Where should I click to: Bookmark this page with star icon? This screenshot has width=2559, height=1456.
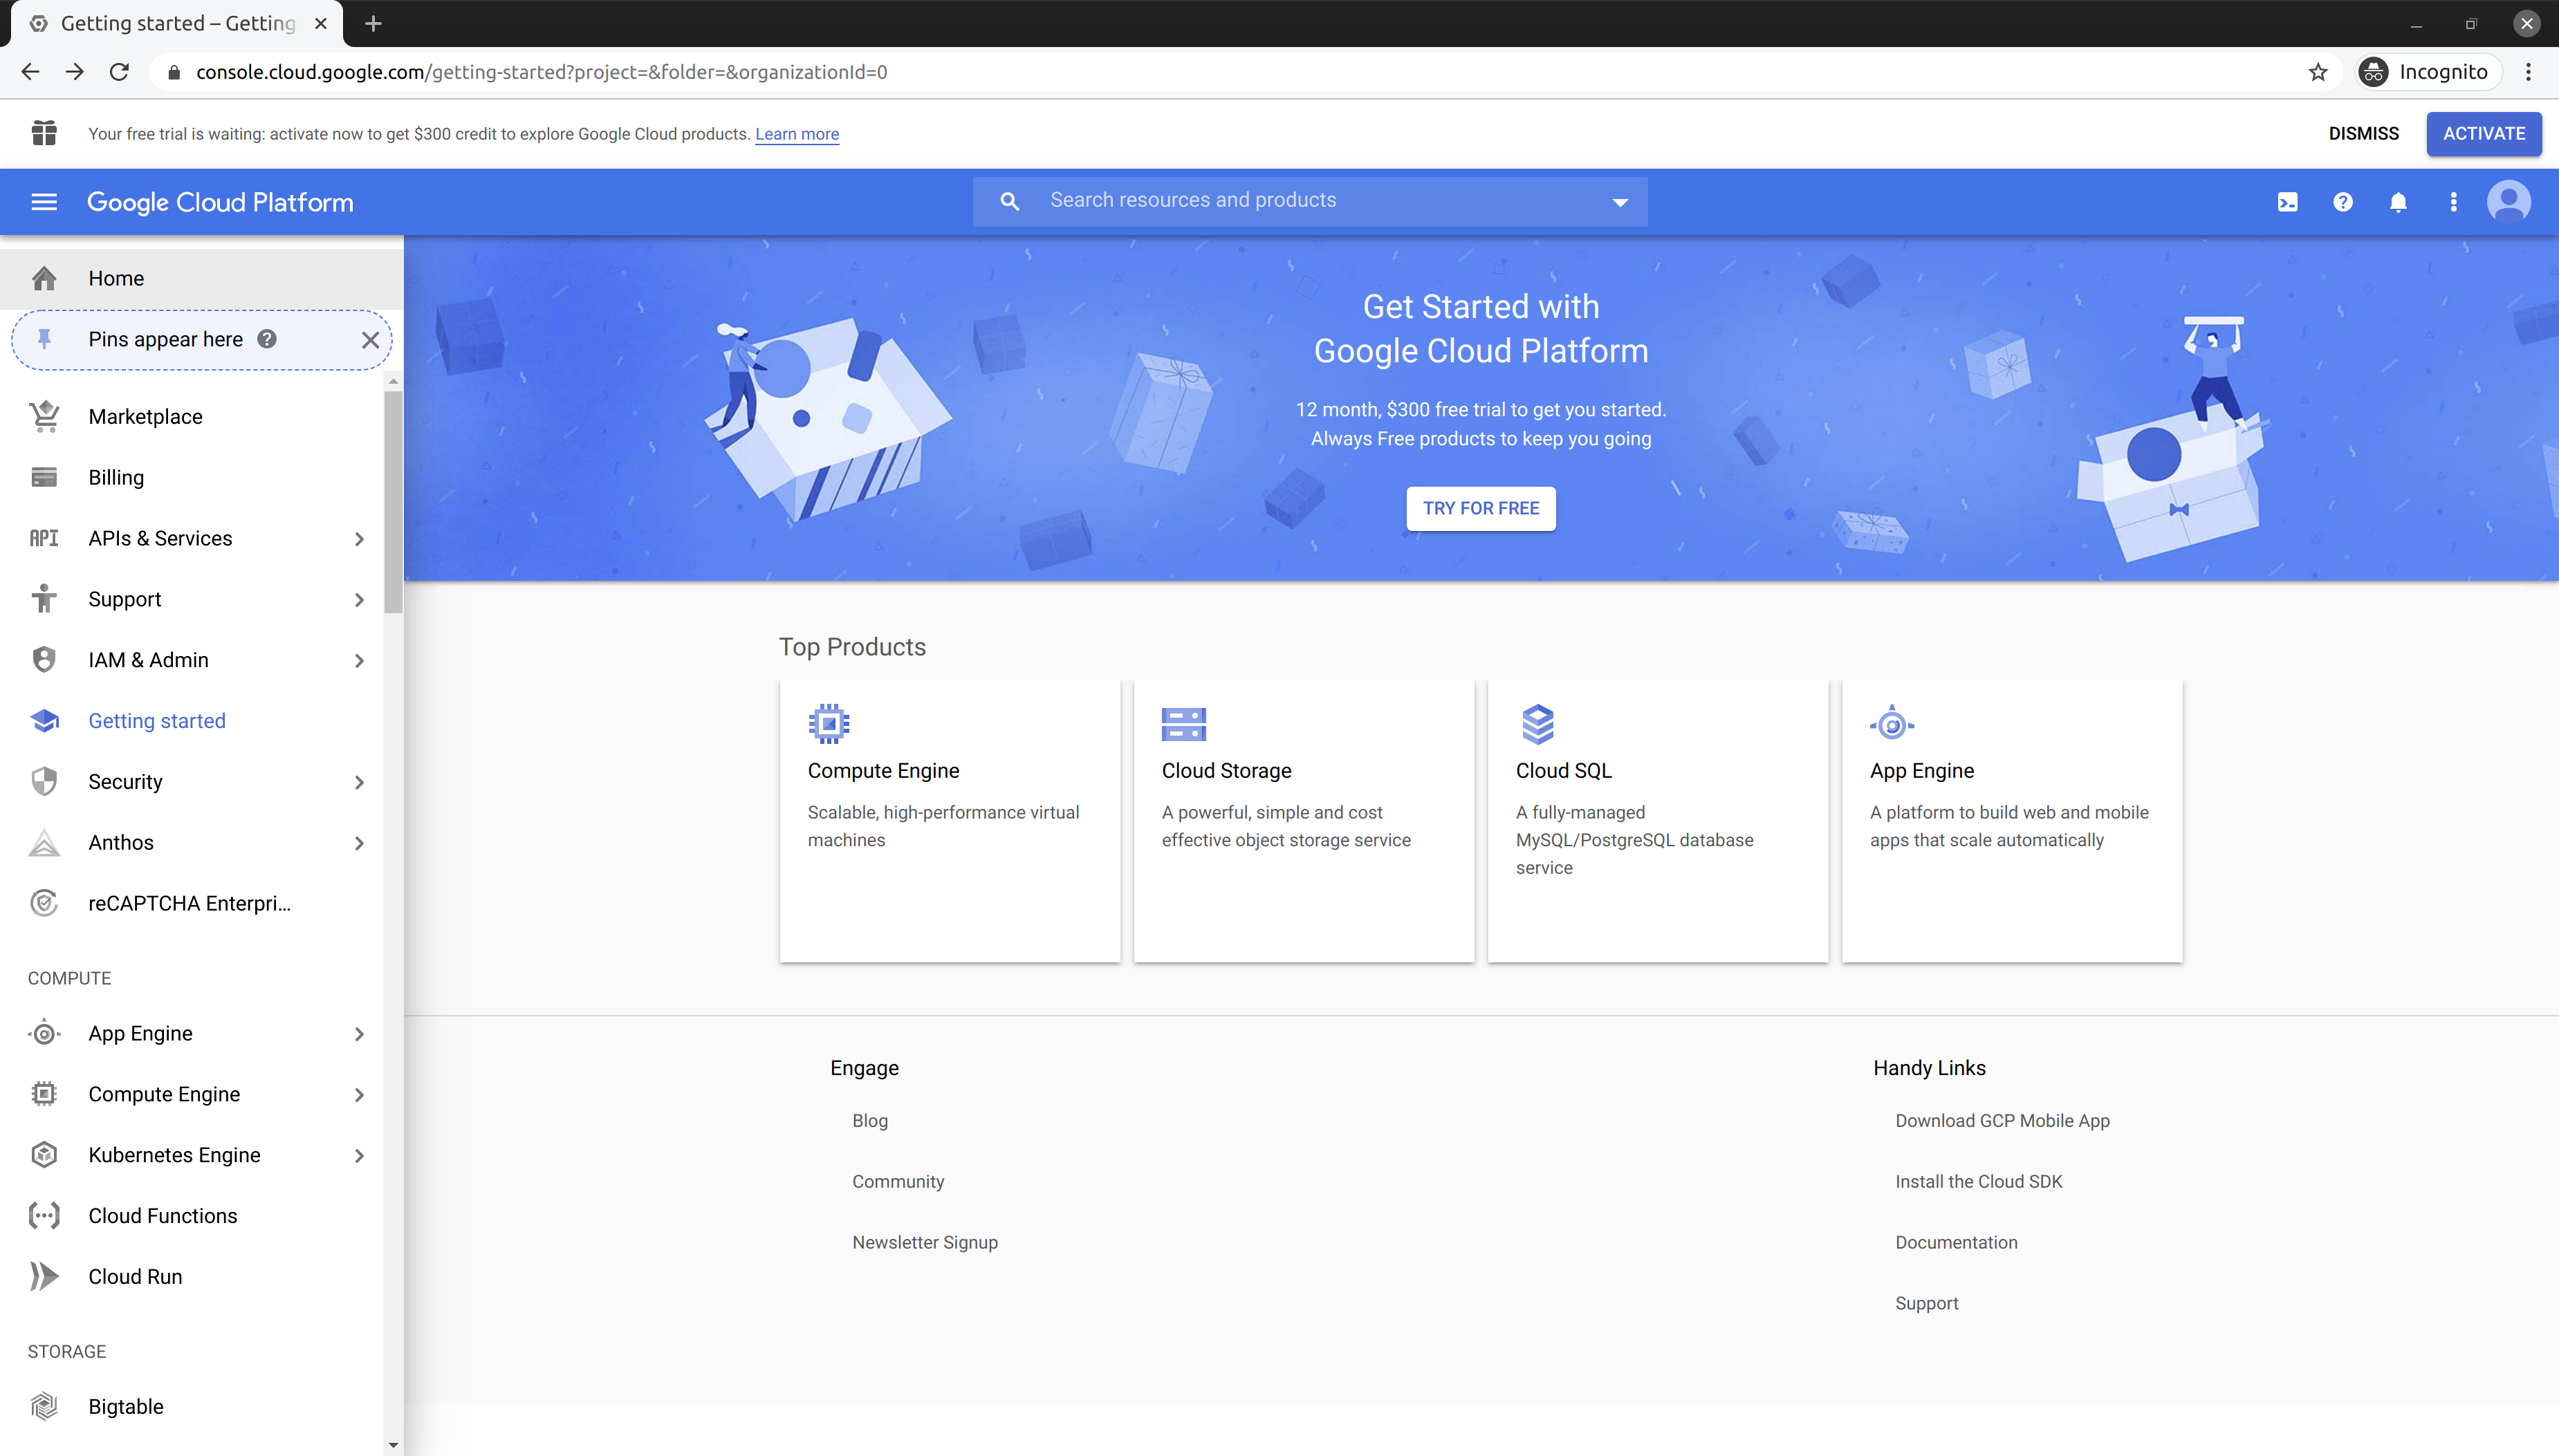pyautogui.click(x=2318, y=72)
